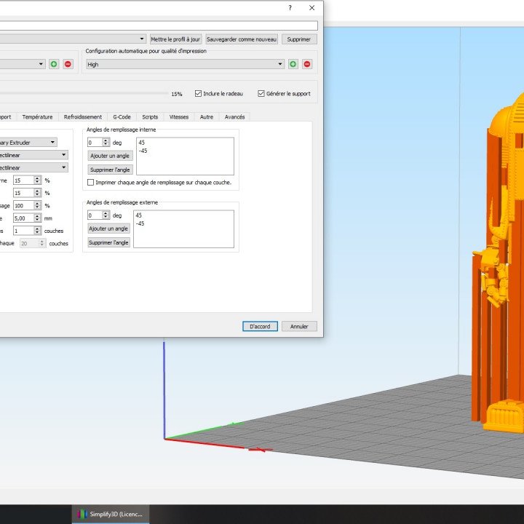This screenshot has width=524, height=524.
Task: Click the red remove icon in the left configuration group
Action: (x=68, y=64)
